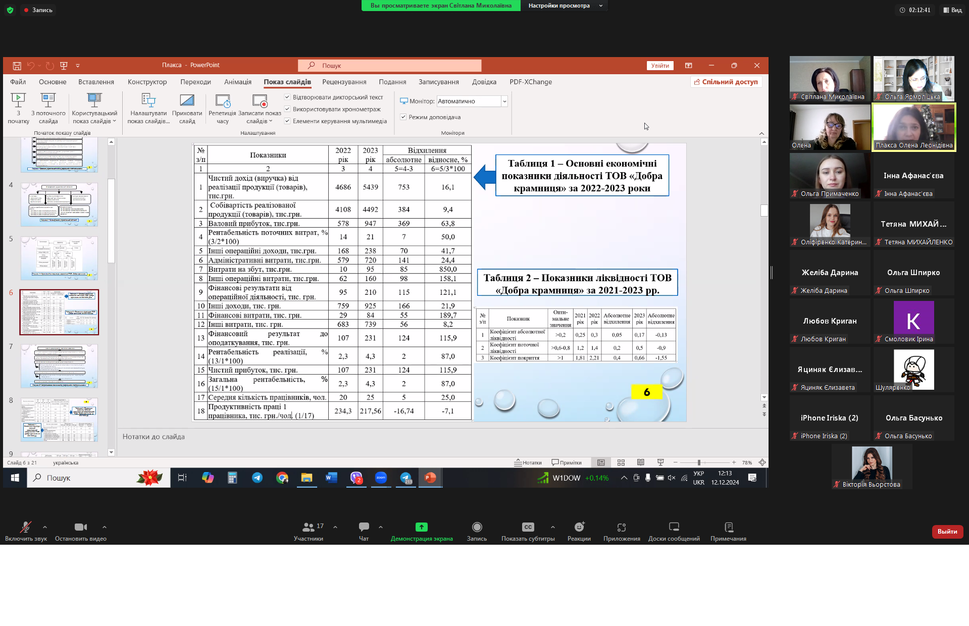Click the Вид view button in Zoom

coord(953,10)
